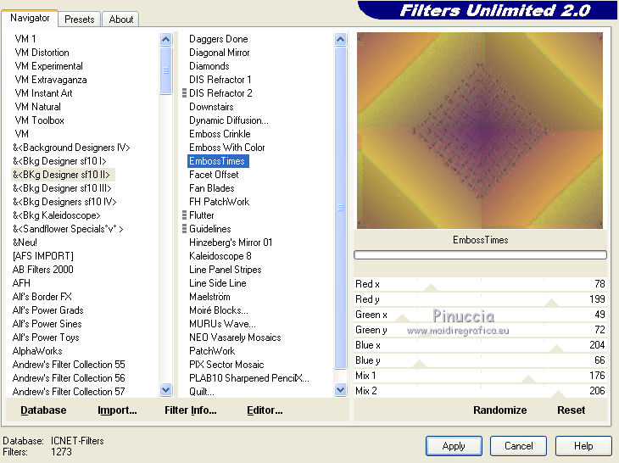This screenshot has height=463, width=619.
Task: Click the Flutter settings marker icon
Action: (184, 215)
